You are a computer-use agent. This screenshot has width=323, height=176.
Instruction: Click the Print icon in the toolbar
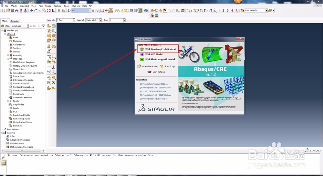pyautogui.click(x=17, y=11)
